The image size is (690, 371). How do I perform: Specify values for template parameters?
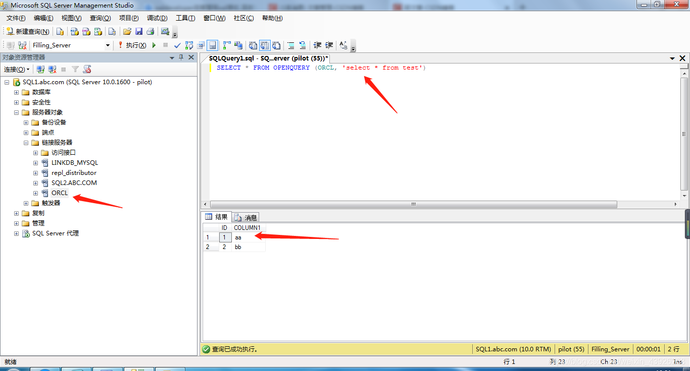point(343,45)
